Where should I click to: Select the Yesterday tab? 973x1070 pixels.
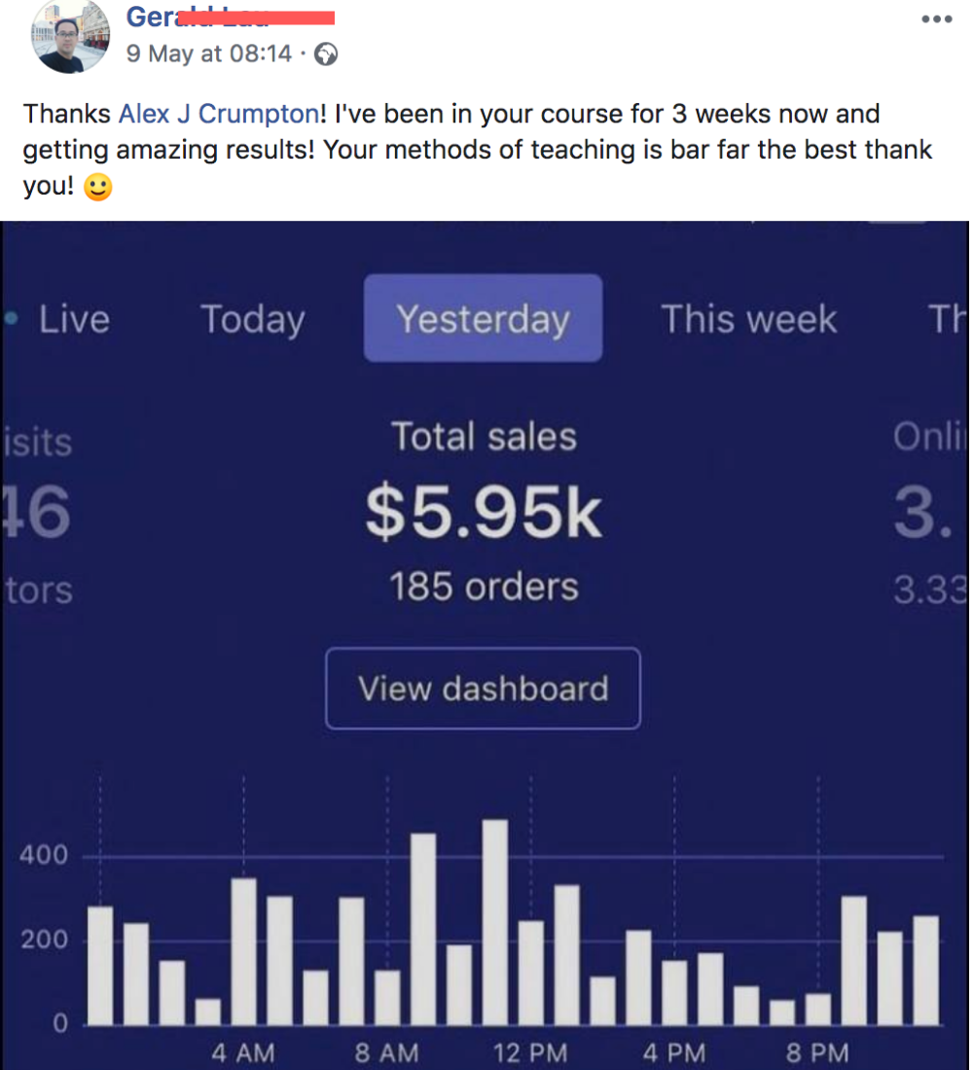pyautogui.click(x=483, y=319)
